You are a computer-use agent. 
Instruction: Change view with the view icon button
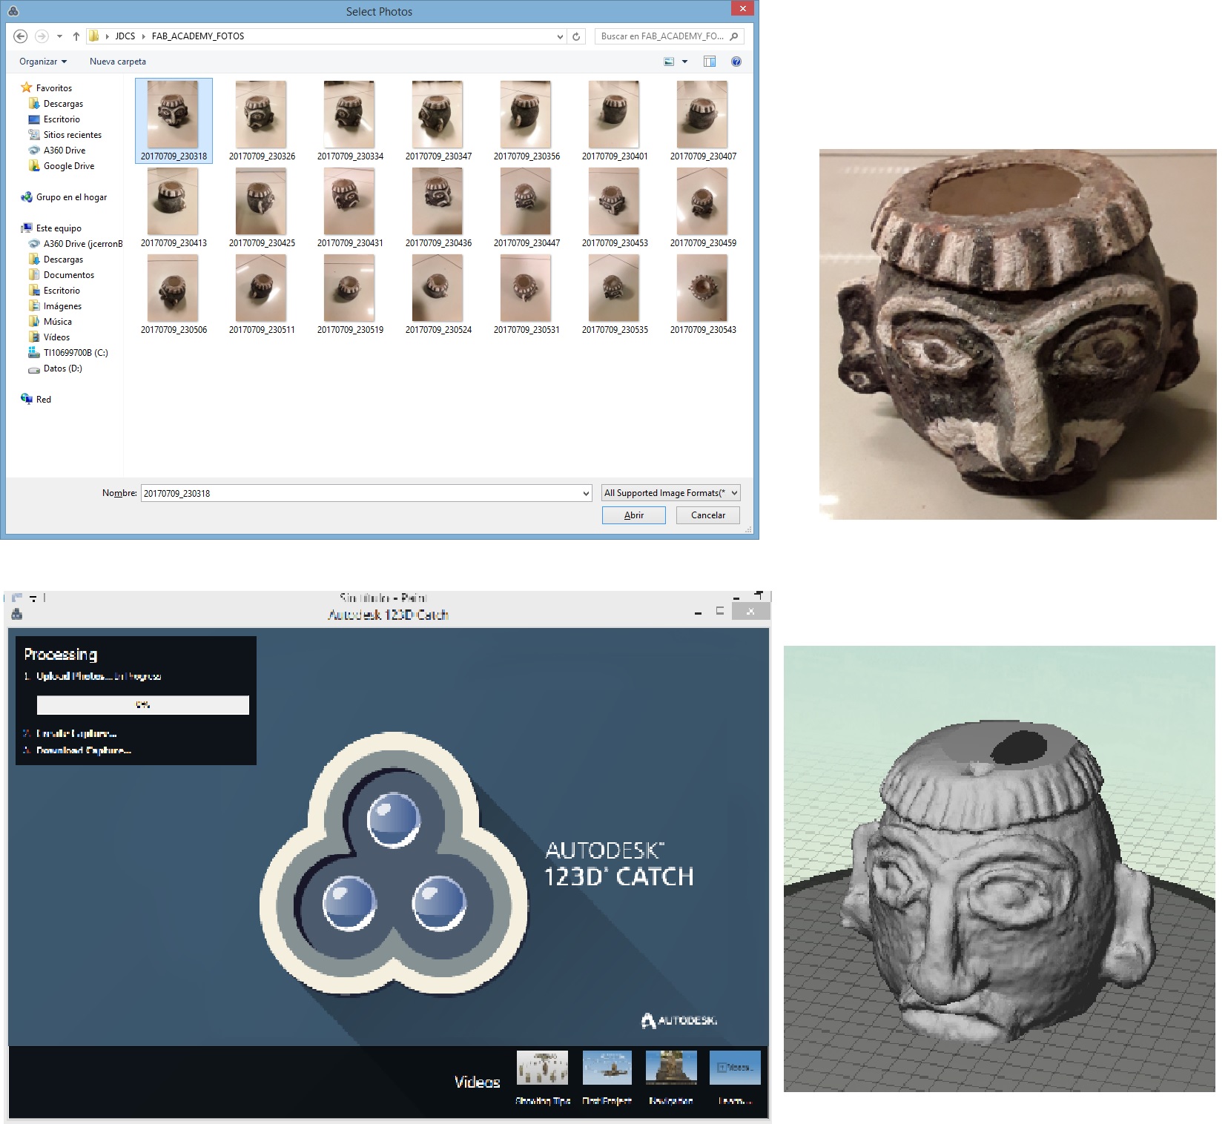tap(669, 62)
